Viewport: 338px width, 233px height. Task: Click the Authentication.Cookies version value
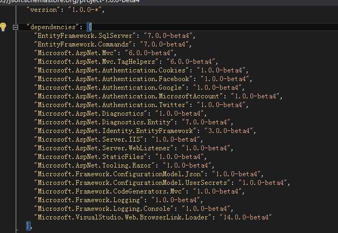point(221,70)
